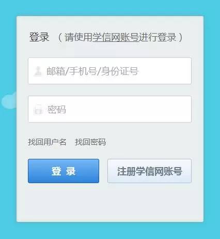Viewport: 220px width, 239px height.
Task: Click the 身份证号 placeholder text
Action: pyautogui.click(x=120, y=71)
